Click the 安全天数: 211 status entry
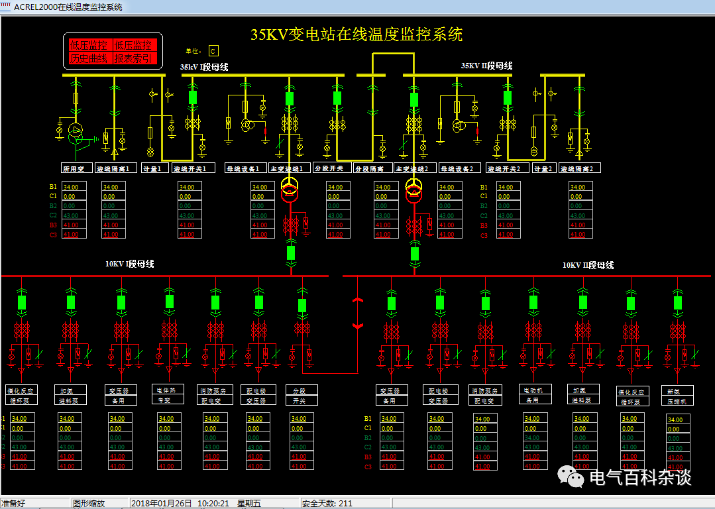 (x=327, y=503)
